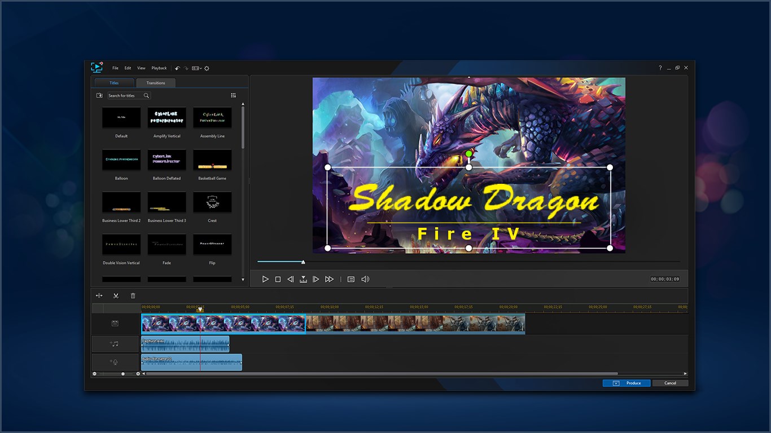
Task: Click the magnifier search icon
Action: pos(146,96)
